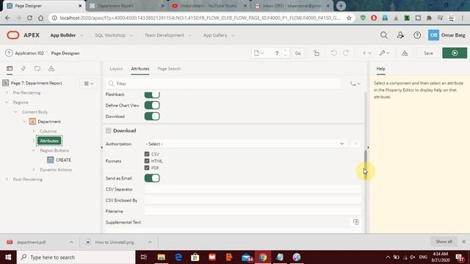470x264 pixels.
Task: Open the tree options menu icon
Action: (89, 84)
